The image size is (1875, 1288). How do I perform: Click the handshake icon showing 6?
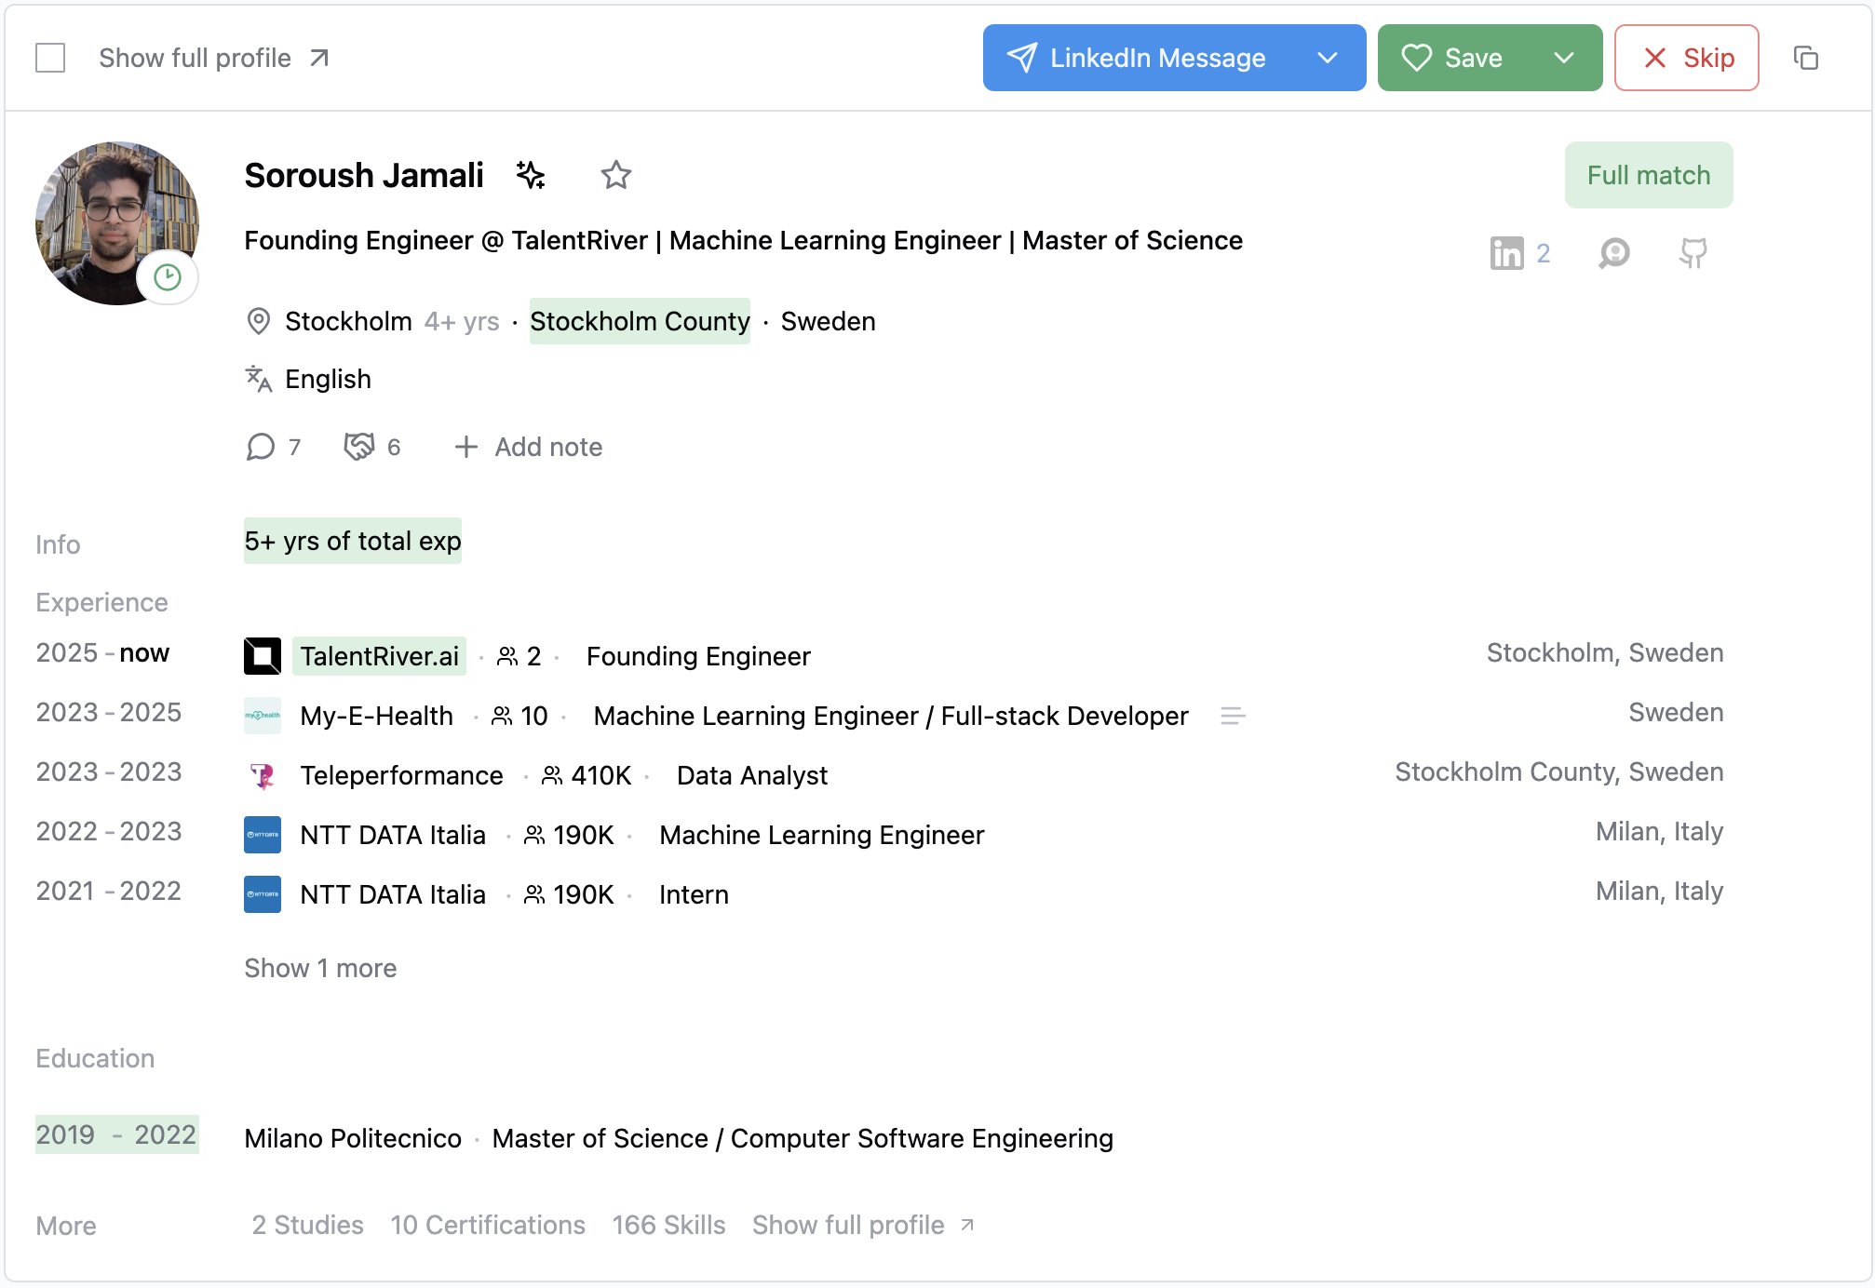pos(358,447)
